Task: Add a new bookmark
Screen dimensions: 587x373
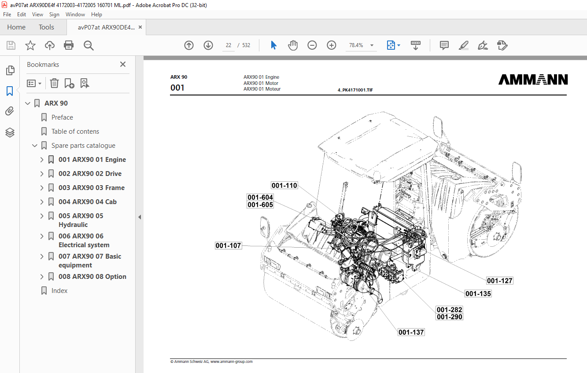Action: click(x=69, y=83)
